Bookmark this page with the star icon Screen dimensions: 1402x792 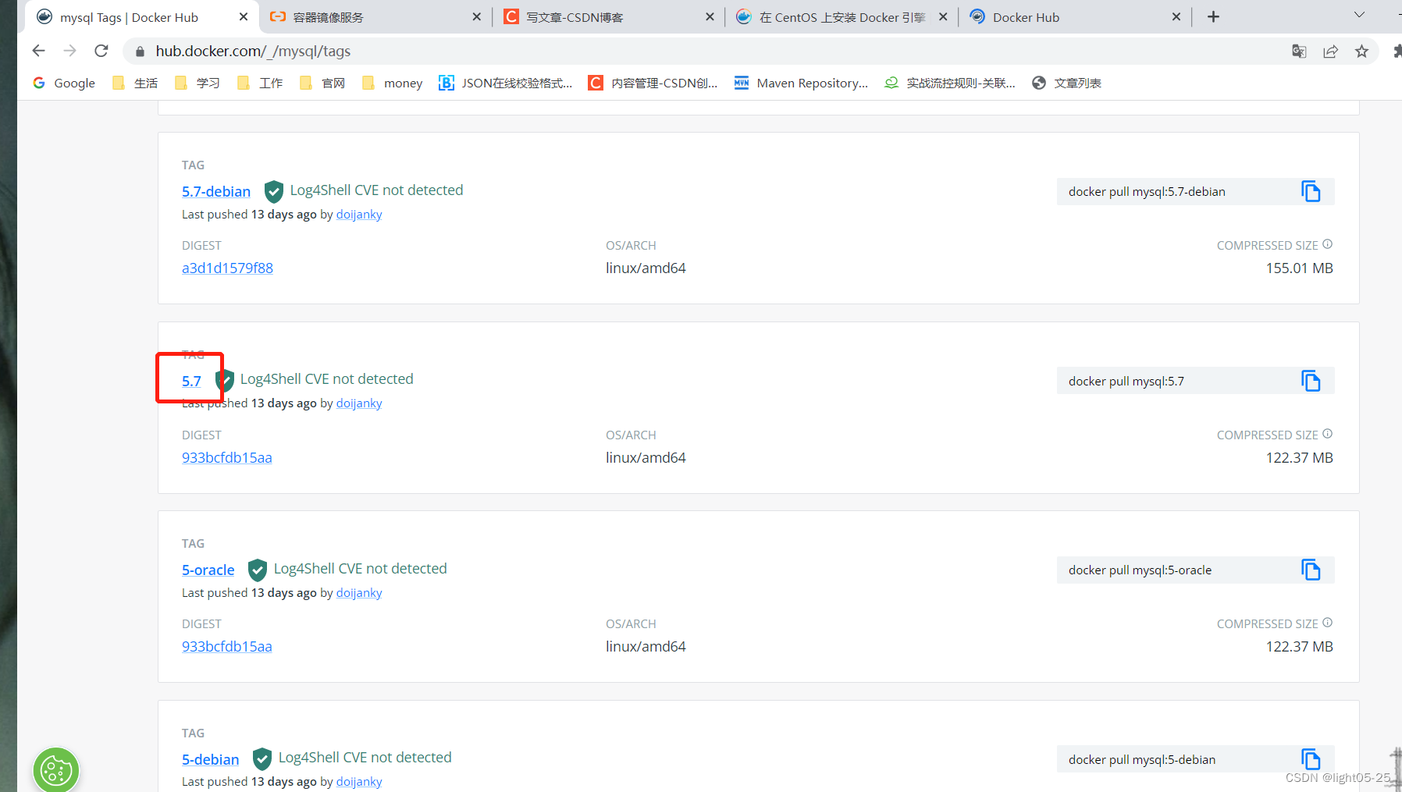[1361, 51]
